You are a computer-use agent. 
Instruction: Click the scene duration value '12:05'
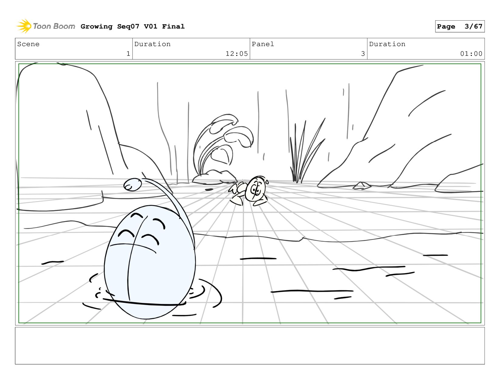(237, 54)
